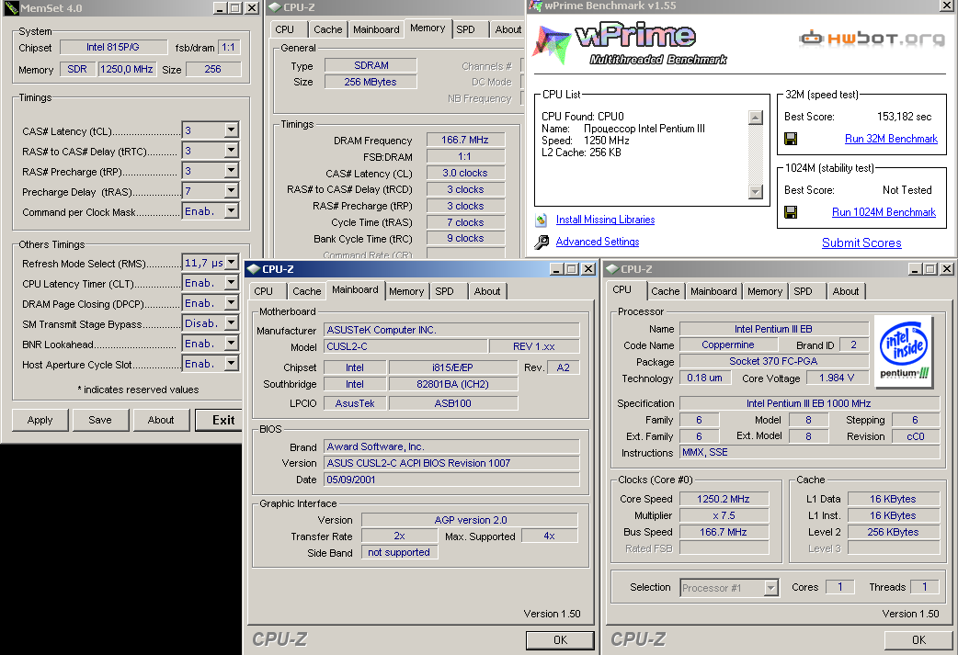
Task: Click the Southbridge 82801BA (ICH2) field
Action: 452,385
